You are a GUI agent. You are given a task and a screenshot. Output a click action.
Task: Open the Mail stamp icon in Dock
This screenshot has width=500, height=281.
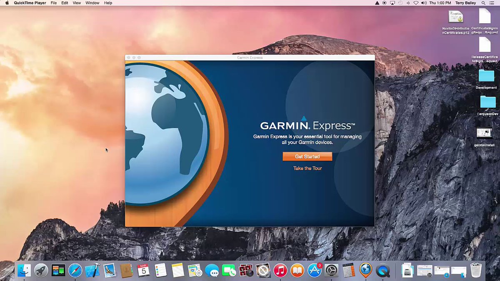click(x=110, y=271)
